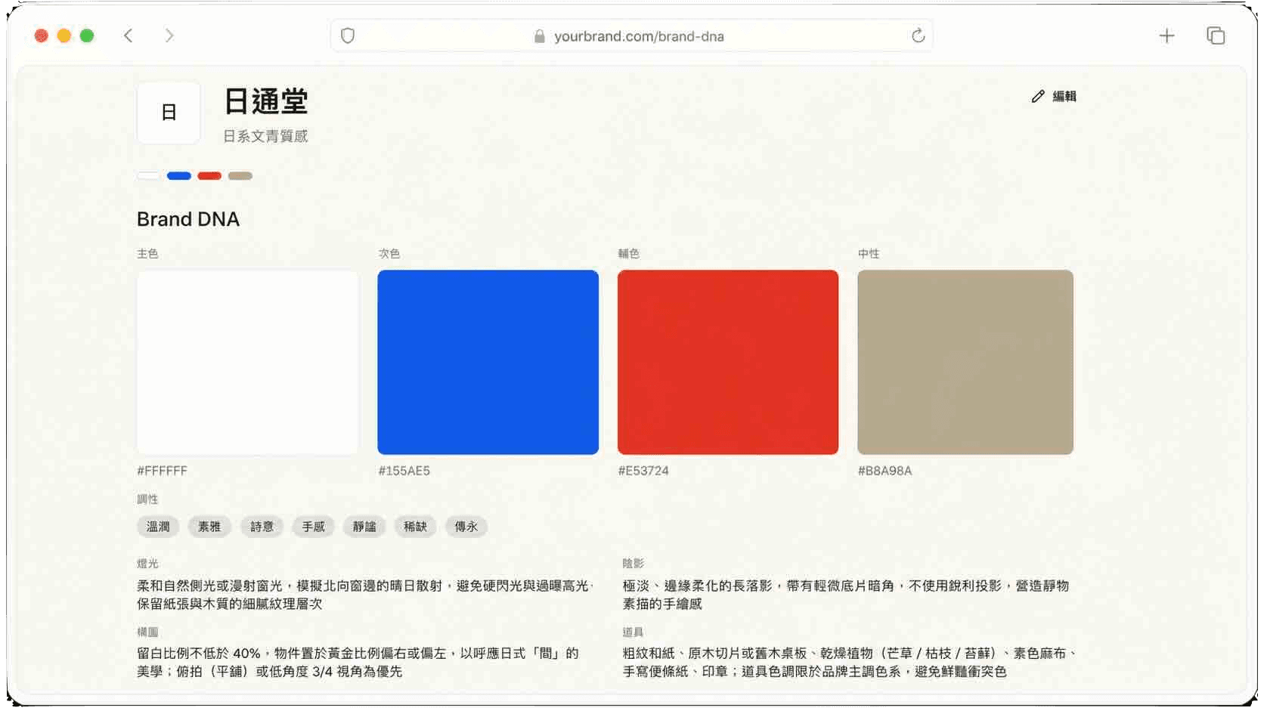Image resolution: width=1264 pixels, height=711 pixels.
Task: Click the 傳永 tone tag
Action: pos(466,527)
